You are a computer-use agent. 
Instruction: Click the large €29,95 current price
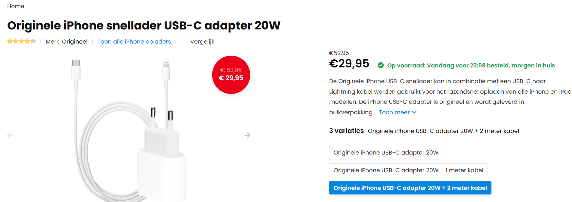[x=349, y=64]
